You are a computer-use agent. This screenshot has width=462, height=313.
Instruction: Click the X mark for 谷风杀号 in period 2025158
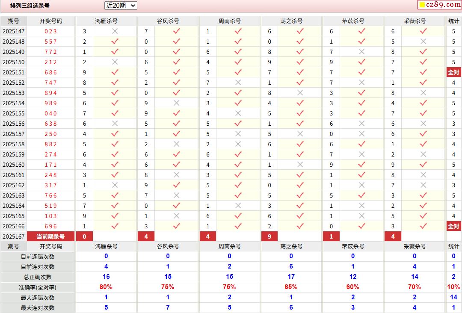tap(177, 144)
